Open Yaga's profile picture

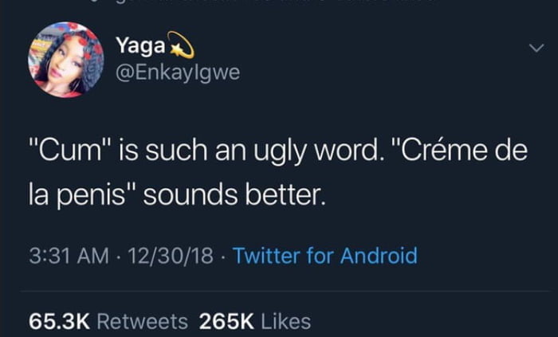66,60
